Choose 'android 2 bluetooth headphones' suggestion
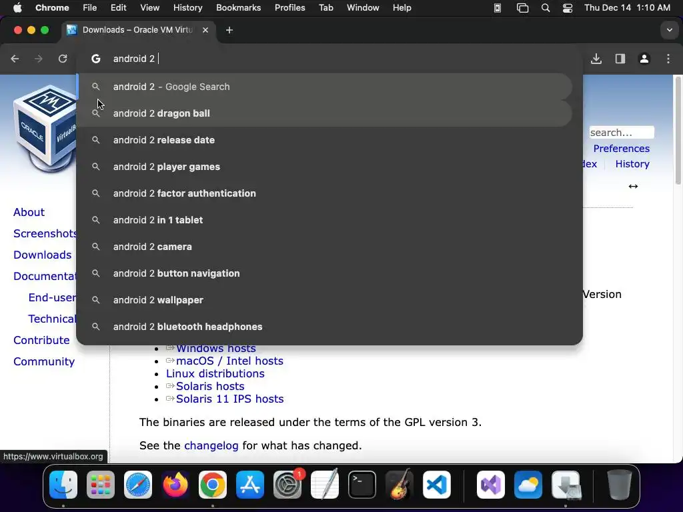The height and width of the screenshot is (512, 683). click(325, 327)
